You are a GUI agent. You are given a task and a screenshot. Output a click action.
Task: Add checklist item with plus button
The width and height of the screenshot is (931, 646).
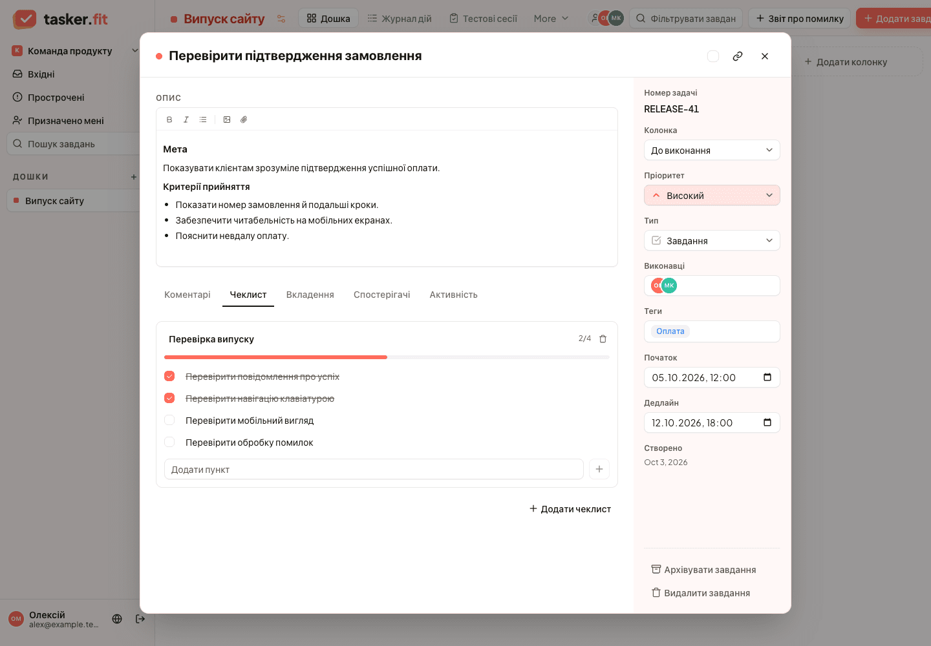pos(599,469)
